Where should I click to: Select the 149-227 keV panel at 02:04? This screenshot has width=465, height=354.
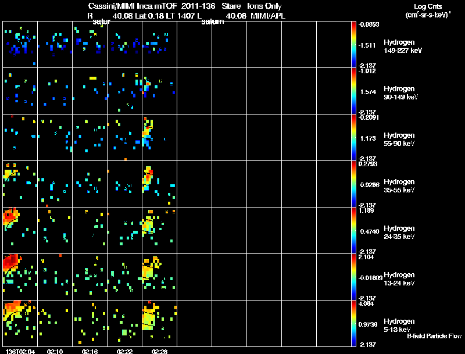coord(20,45)
